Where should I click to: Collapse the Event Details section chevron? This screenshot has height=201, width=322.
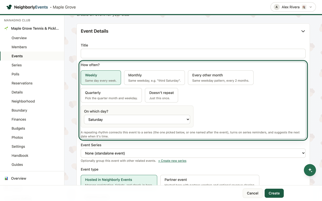coord(303,31)
